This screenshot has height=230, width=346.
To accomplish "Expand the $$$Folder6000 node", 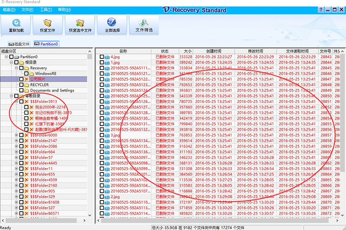I will [x=16, y=135].
